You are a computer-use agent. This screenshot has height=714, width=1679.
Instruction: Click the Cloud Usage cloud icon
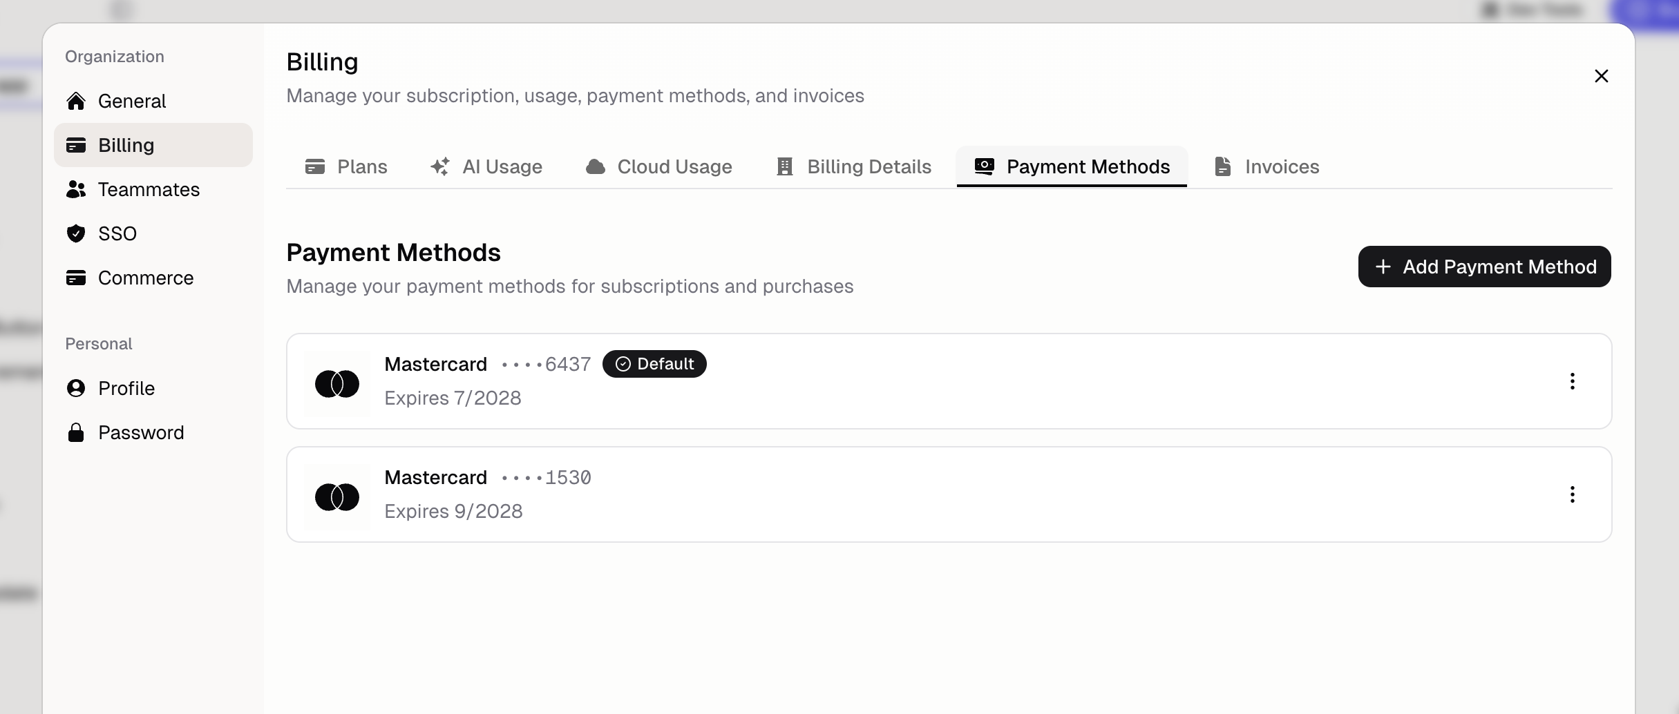pos(596,166)
